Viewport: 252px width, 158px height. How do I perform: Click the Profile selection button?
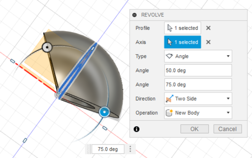182,28
